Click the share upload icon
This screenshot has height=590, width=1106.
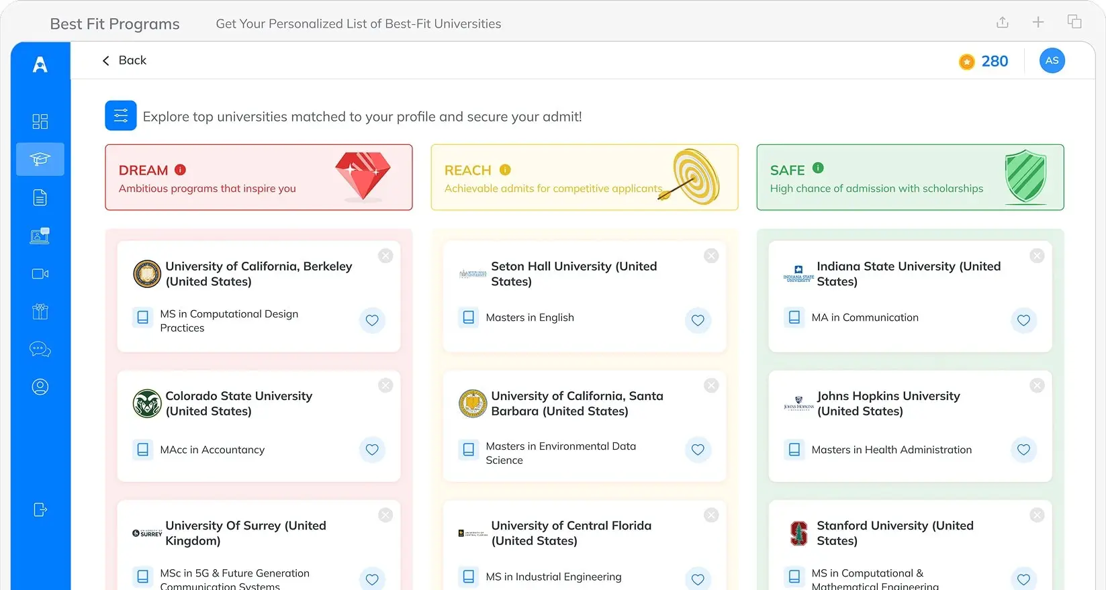pyautogui.click(x=1003, y=22)
